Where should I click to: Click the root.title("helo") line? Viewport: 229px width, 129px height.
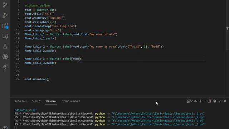(x=40, y=14)
